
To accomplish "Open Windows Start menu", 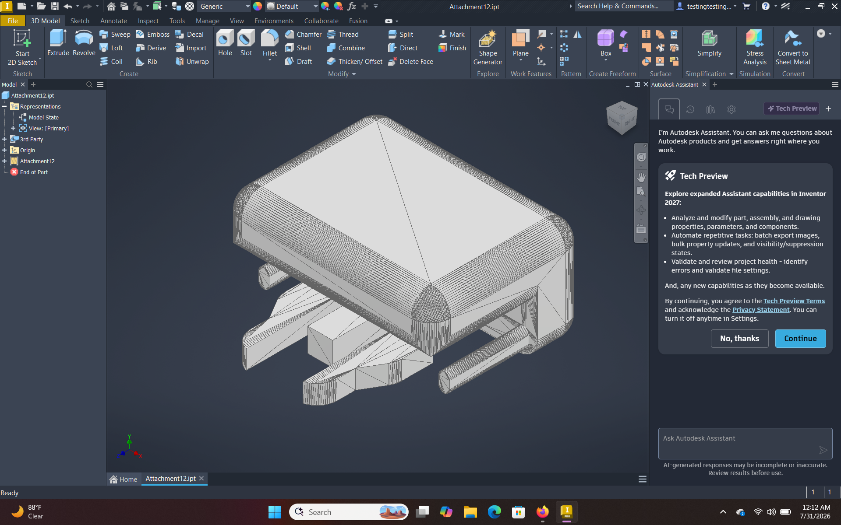I will 275,512.
